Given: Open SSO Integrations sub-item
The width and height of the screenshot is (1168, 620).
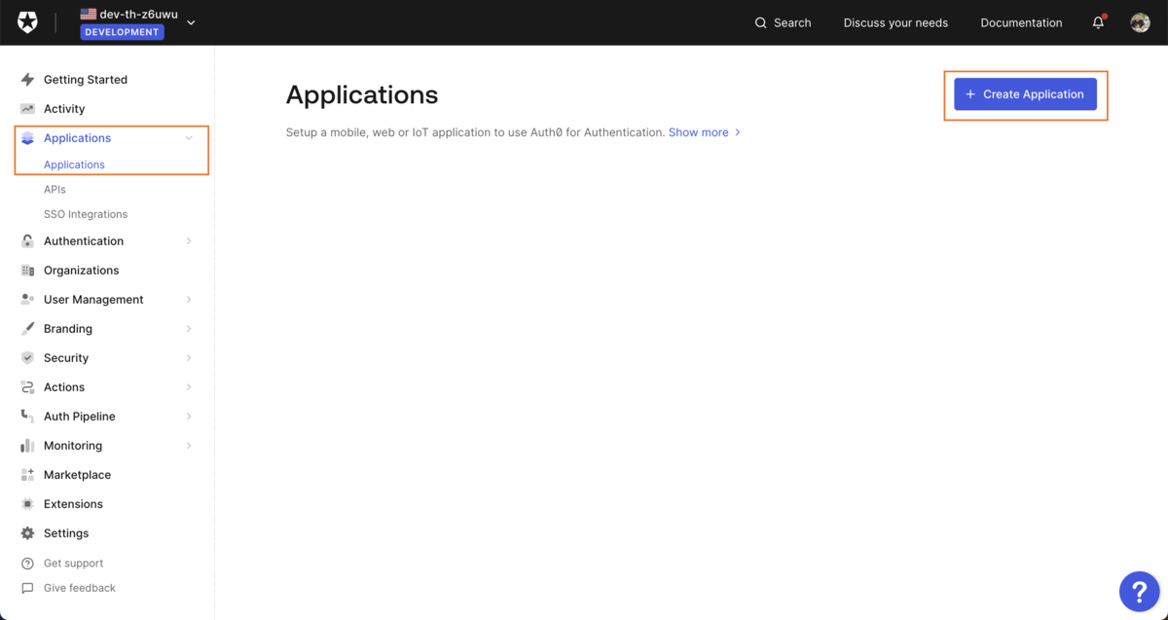Looking at the screenshot, I should pyautogui.click(x=86, y=214).
